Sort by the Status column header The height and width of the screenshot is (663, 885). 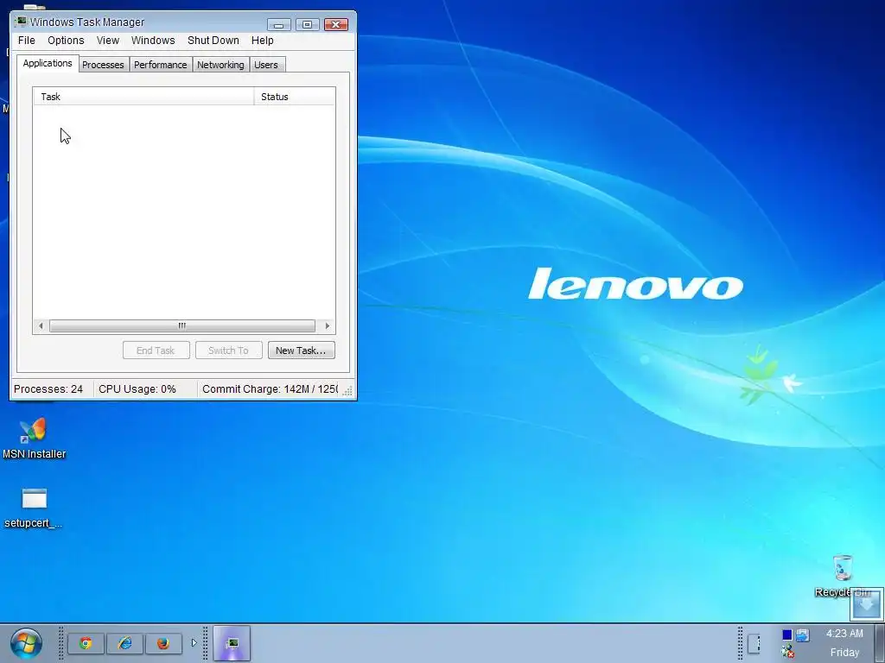pyautogui.click(x=295, y=97)
